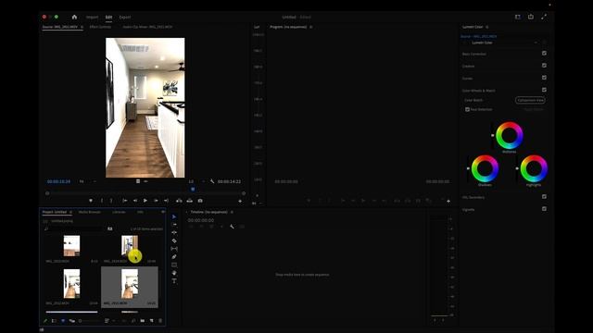
Task: Select the Track Select Forward tool
Action: tap(174, 225)
